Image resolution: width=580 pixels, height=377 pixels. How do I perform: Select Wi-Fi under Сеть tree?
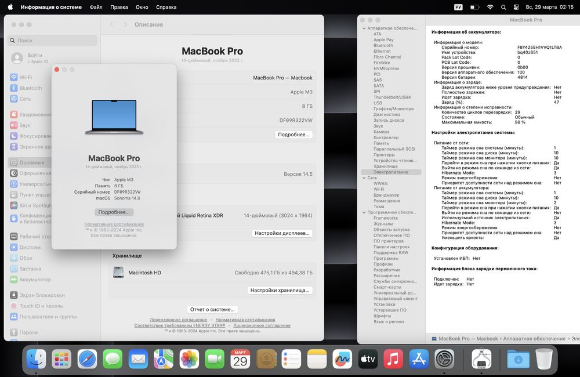379,189
